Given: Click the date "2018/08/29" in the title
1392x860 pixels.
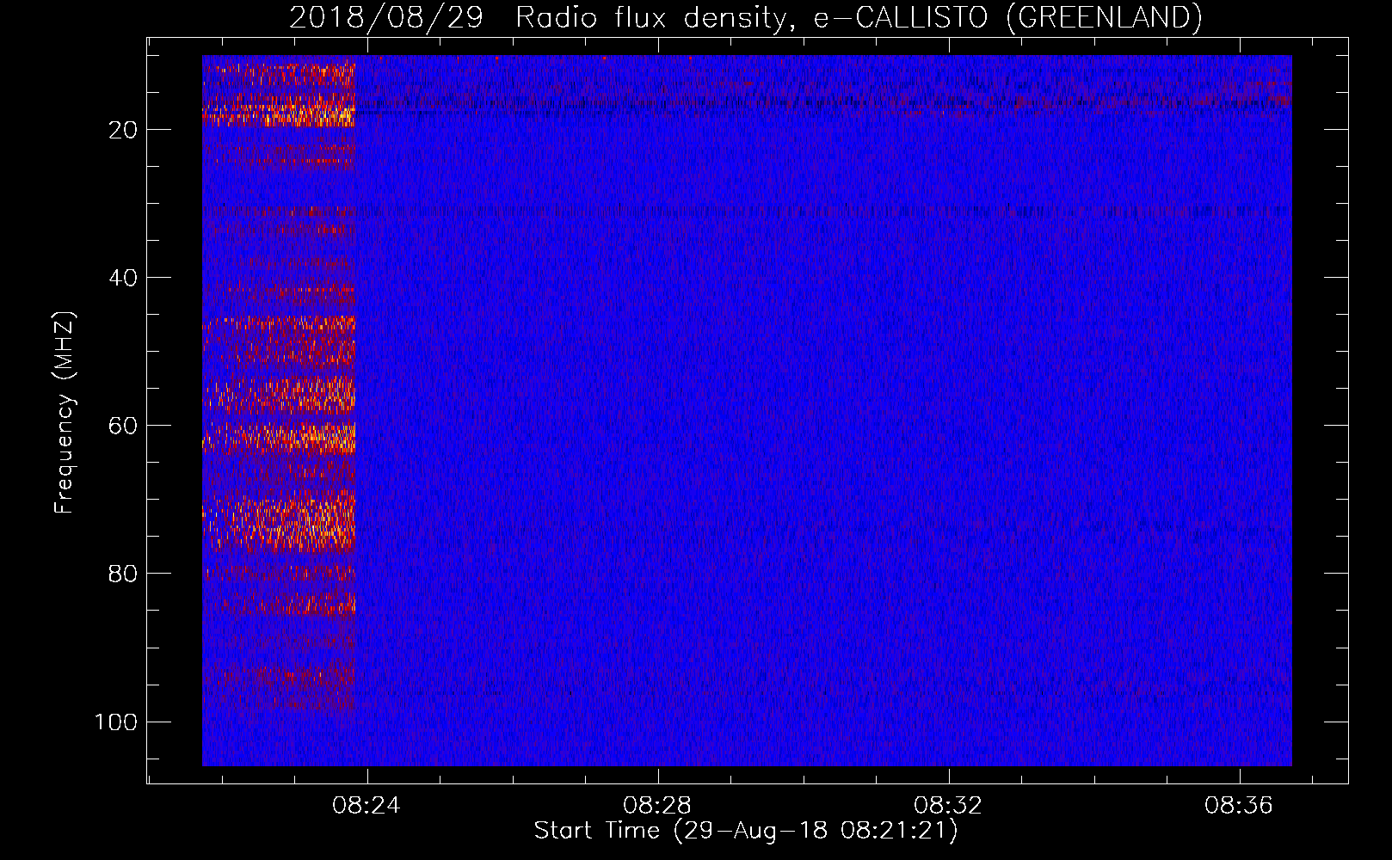Looking at the screenshot, I should [386, 17].
